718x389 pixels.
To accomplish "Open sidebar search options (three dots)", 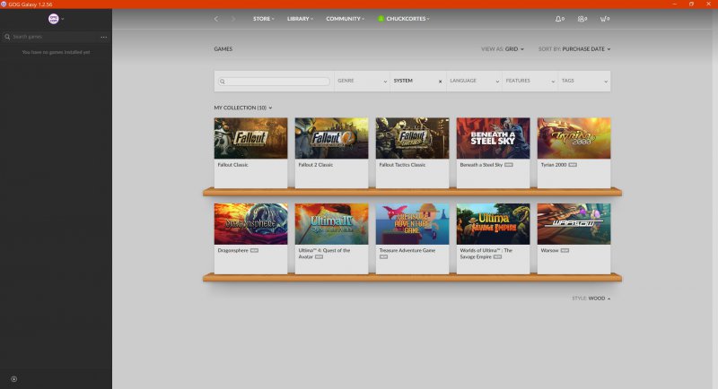I will coord(103,37).
